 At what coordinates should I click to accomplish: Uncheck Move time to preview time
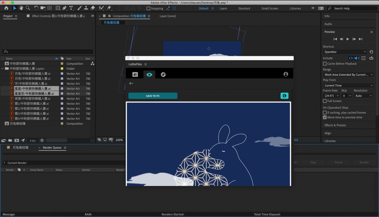325,117
